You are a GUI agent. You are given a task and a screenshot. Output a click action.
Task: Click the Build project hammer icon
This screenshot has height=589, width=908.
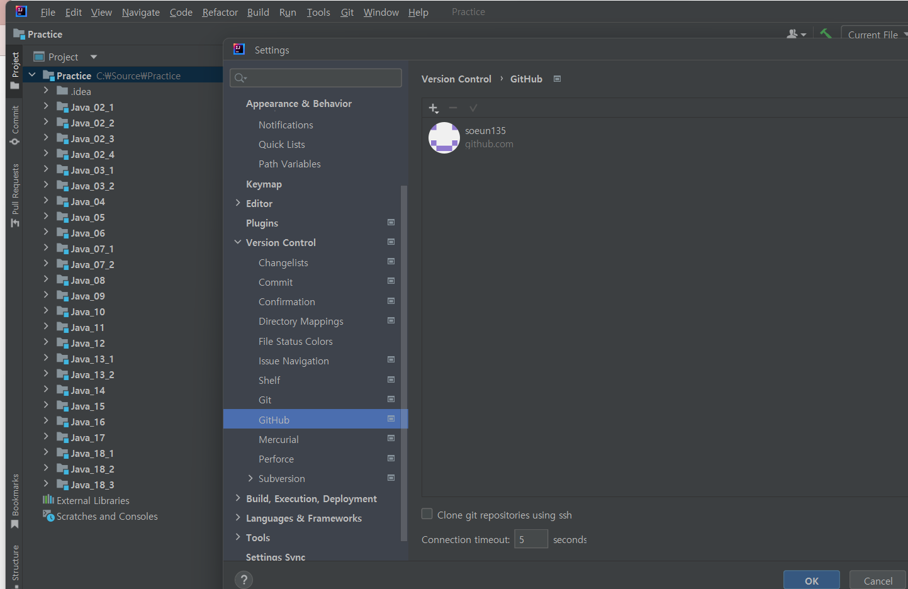click(826, 34)
